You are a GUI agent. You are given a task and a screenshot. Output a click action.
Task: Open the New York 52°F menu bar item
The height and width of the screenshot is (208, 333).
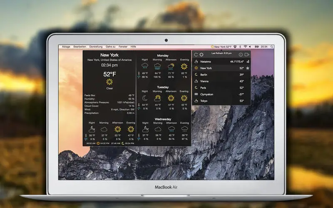click(221, 47)
